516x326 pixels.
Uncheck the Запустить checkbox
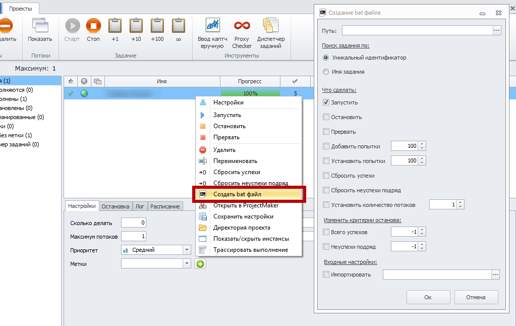pos(326,102)
